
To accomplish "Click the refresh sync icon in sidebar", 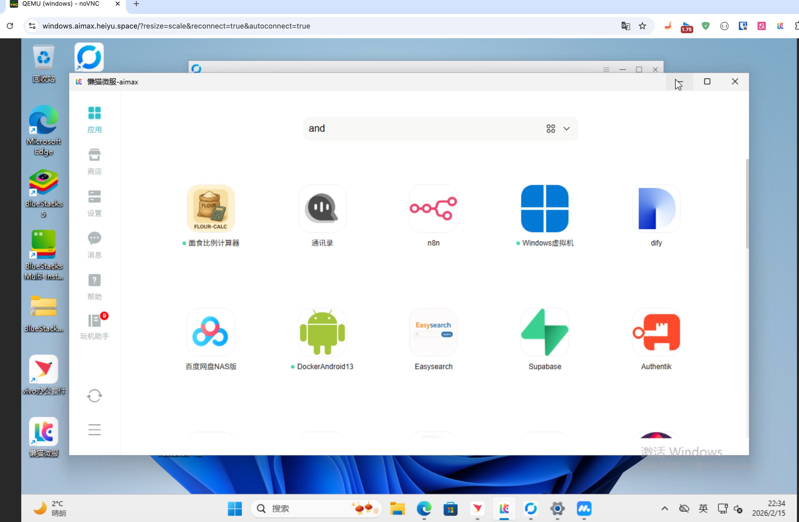I will point(94,396).
